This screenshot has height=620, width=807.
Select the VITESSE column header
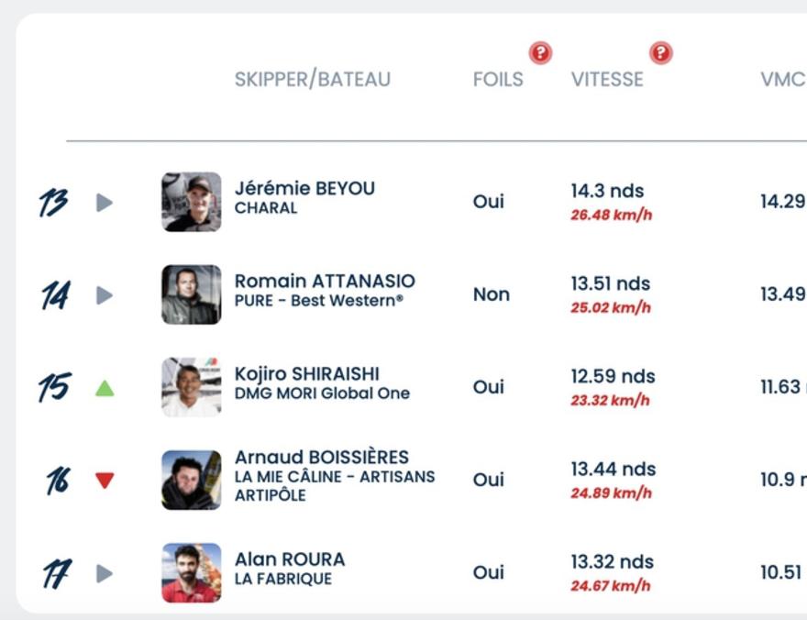coord(607,79)
